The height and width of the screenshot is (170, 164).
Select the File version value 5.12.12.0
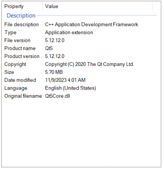tap(55, 40)
